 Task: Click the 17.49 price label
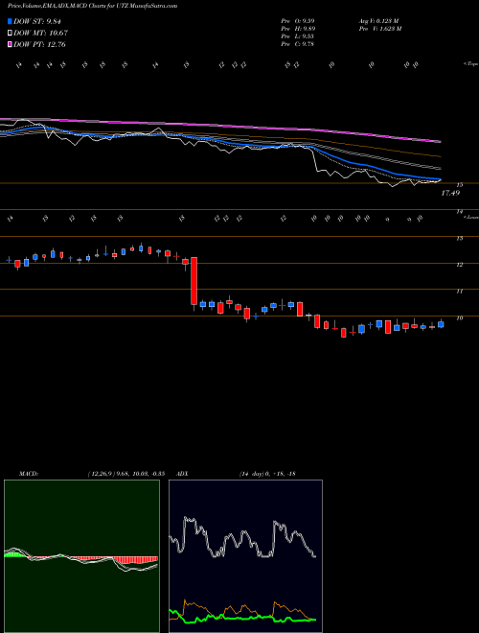450,194
